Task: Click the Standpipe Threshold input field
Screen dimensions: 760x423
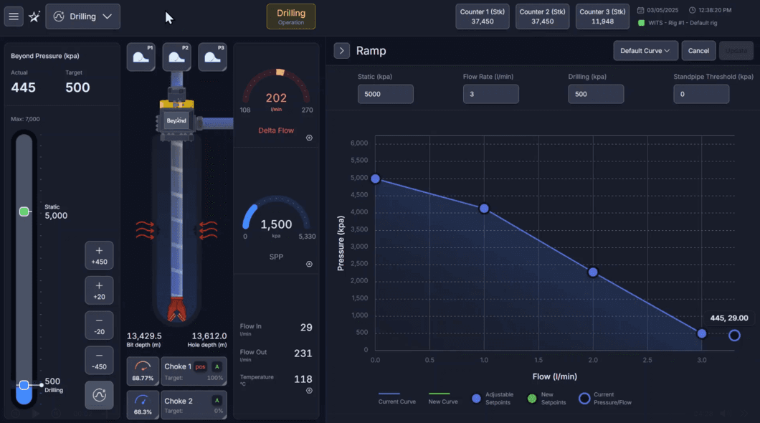Action: (701, 94)
